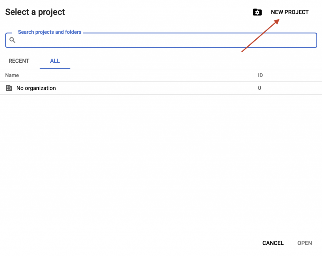Click the magnifying glass search icon

(x=12, y=40)
